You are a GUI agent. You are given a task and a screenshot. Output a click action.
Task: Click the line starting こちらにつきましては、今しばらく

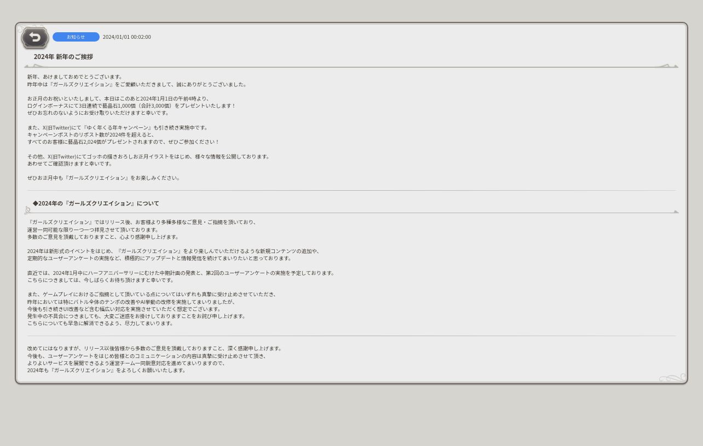[x=101, y=280]
